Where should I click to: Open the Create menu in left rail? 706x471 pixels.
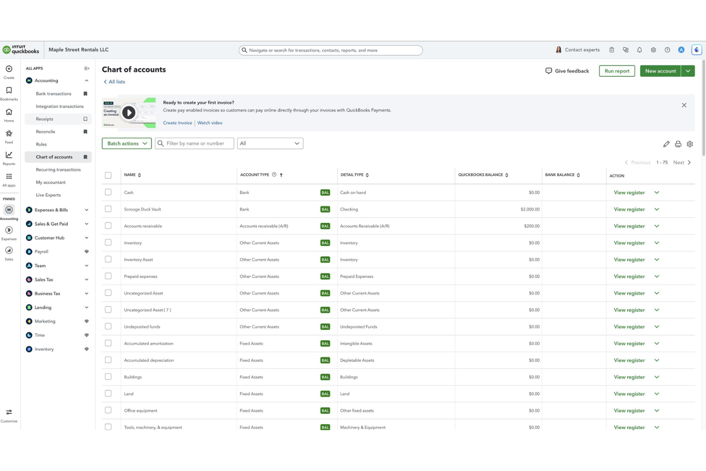click(x=9, y=72)
